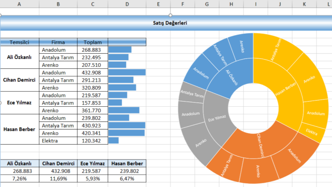
Task: Select column H header
Action: coord(231,4)
